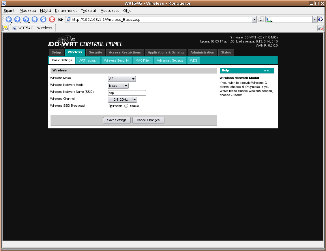Switch to the Wireless Security tab

click(116, 60)
